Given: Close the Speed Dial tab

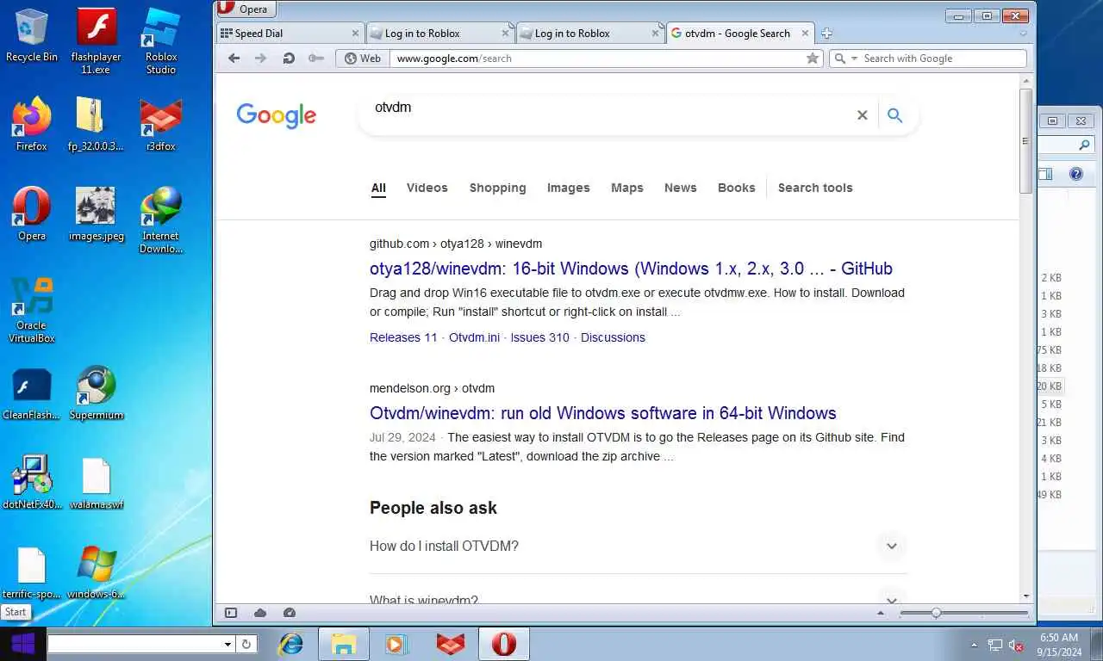Looking at the screenshot, I should (x=355, y=34).
